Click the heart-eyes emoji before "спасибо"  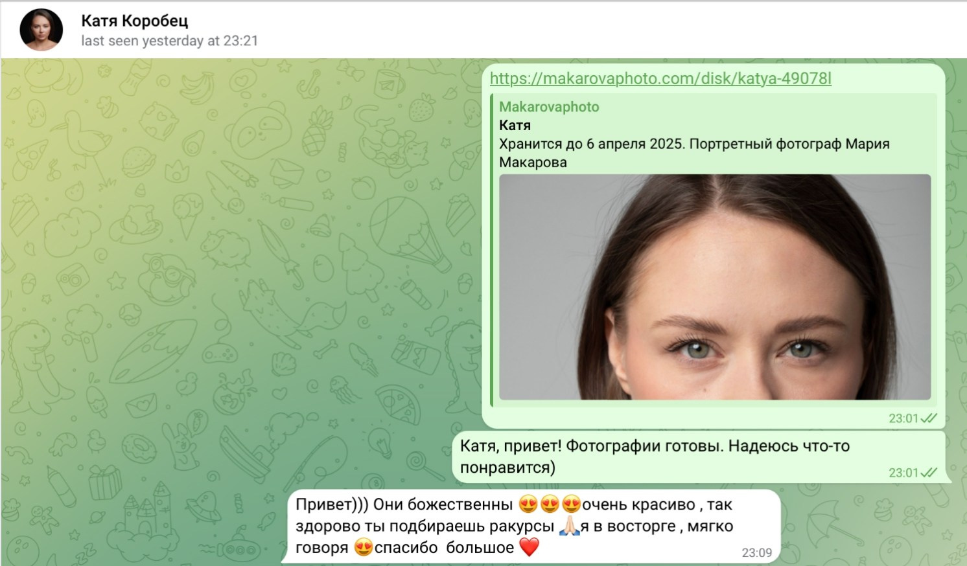(364, 548)
